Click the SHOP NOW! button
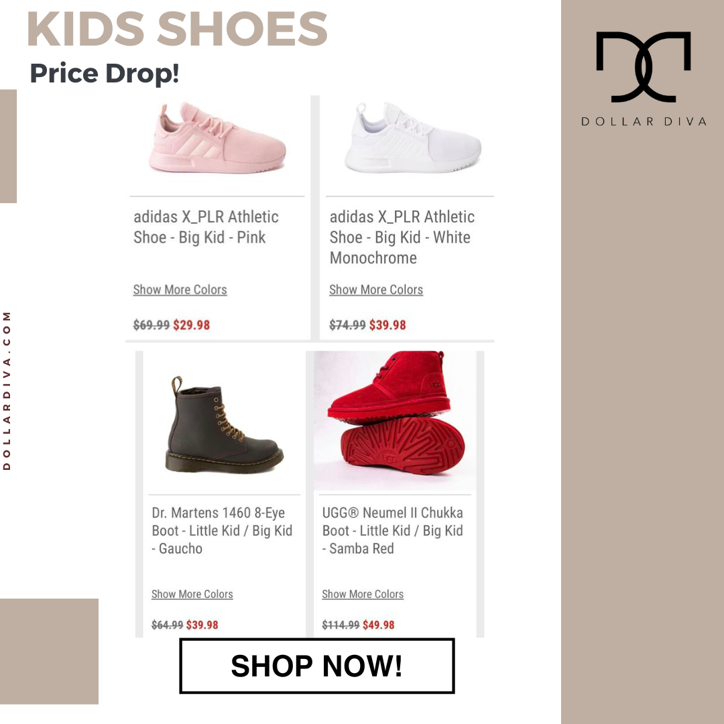 pyautogui.click(x=316, y=666)
